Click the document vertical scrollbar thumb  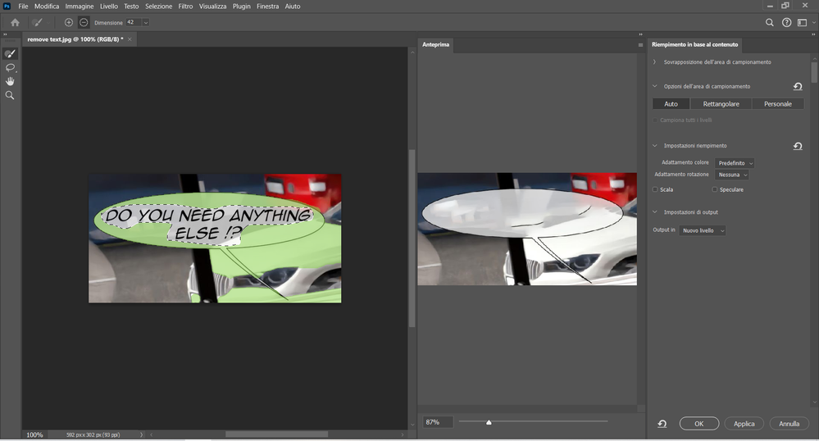pyautogui.click(x=412, y=239)
